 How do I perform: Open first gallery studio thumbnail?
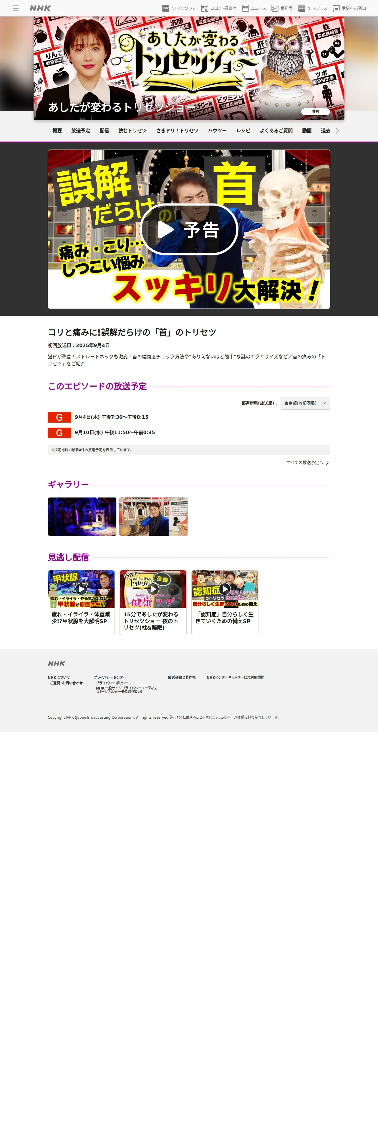point(82,516)
